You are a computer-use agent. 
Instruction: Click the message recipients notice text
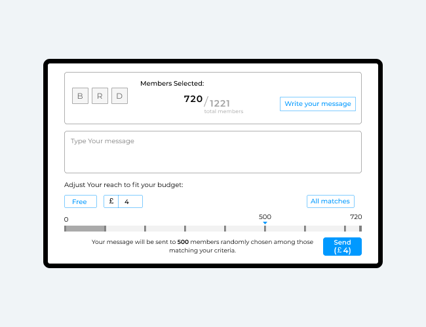pos(202,246)
